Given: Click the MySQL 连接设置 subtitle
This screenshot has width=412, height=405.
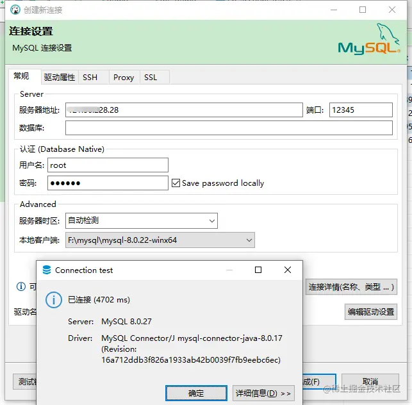Looking at the screenshot, I should coord(42,48).
